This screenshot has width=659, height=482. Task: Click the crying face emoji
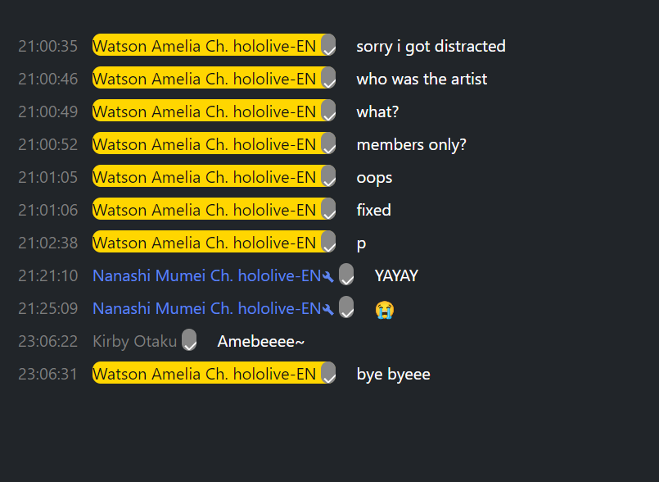(385, 309)
